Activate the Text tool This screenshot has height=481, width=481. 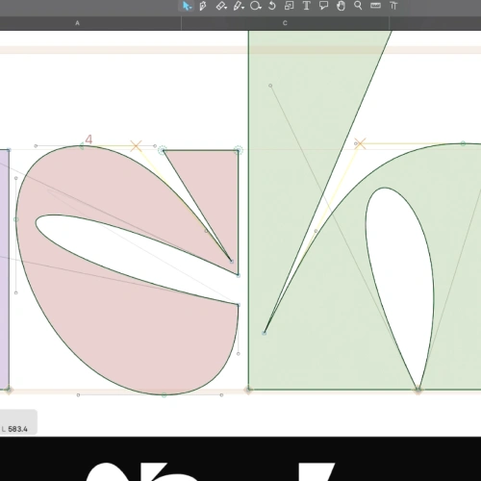[x=306, y=6]
